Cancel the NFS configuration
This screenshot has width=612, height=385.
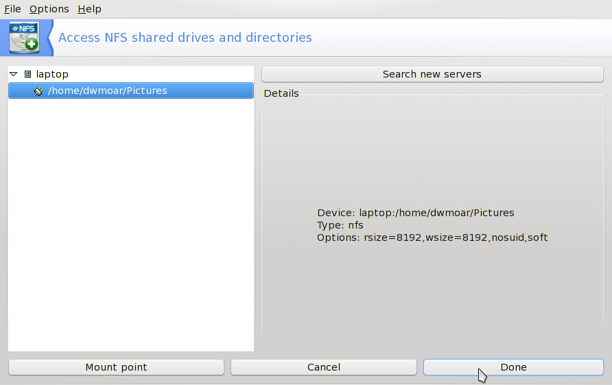324,367
